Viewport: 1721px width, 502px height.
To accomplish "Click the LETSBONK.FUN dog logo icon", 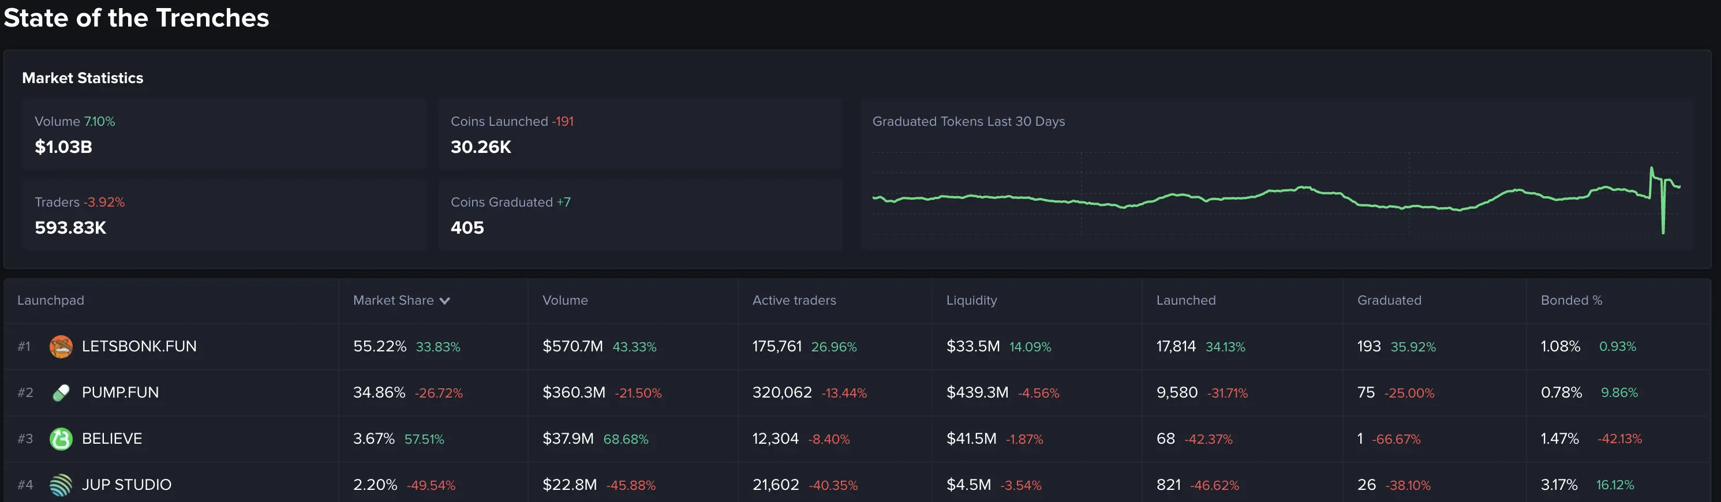I will [61, 346].
